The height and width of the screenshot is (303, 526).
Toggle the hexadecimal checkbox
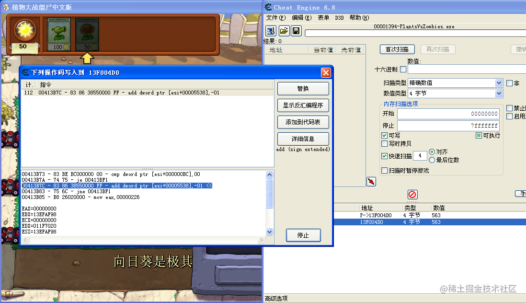tap(403, 69)
